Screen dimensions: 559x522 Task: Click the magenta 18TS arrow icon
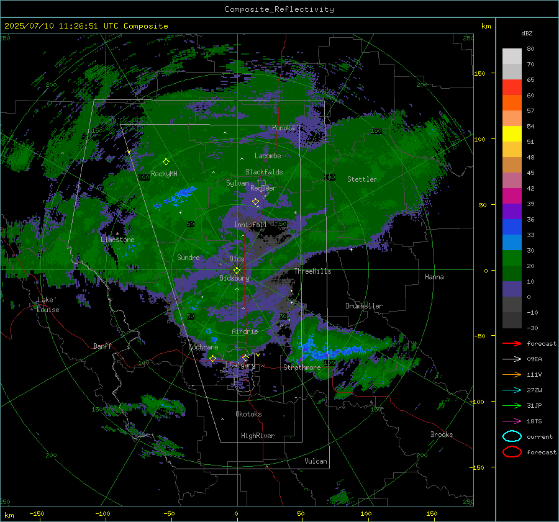point(512,421)
